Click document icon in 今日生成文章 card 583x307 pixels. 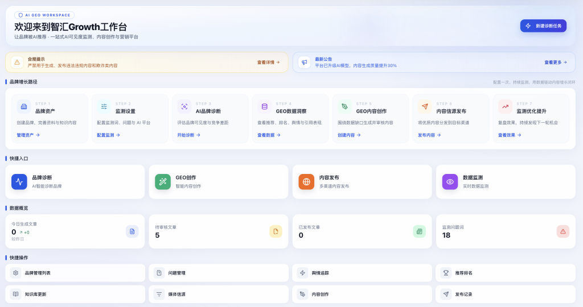(132, 231)
